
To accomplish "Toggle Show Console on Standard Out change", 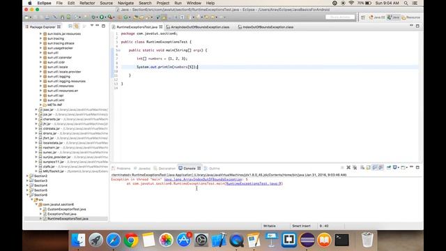I will 375,167.
